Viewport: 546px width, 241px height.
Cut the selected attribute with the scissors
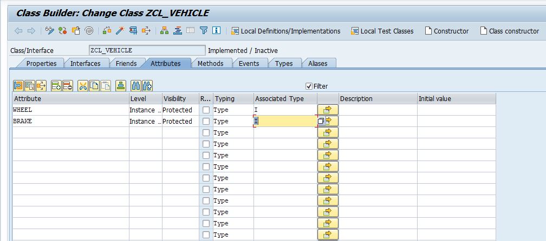pos(82,86)
